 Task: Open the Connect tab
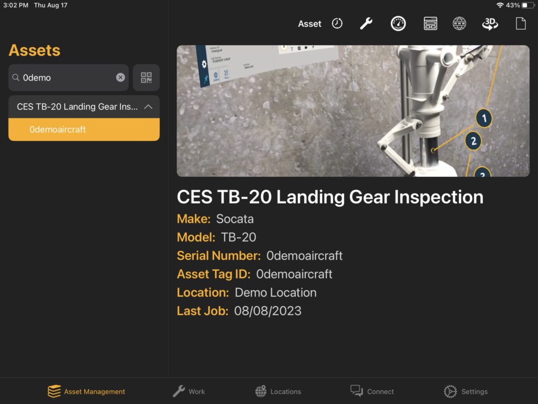[x=373, y=391]
